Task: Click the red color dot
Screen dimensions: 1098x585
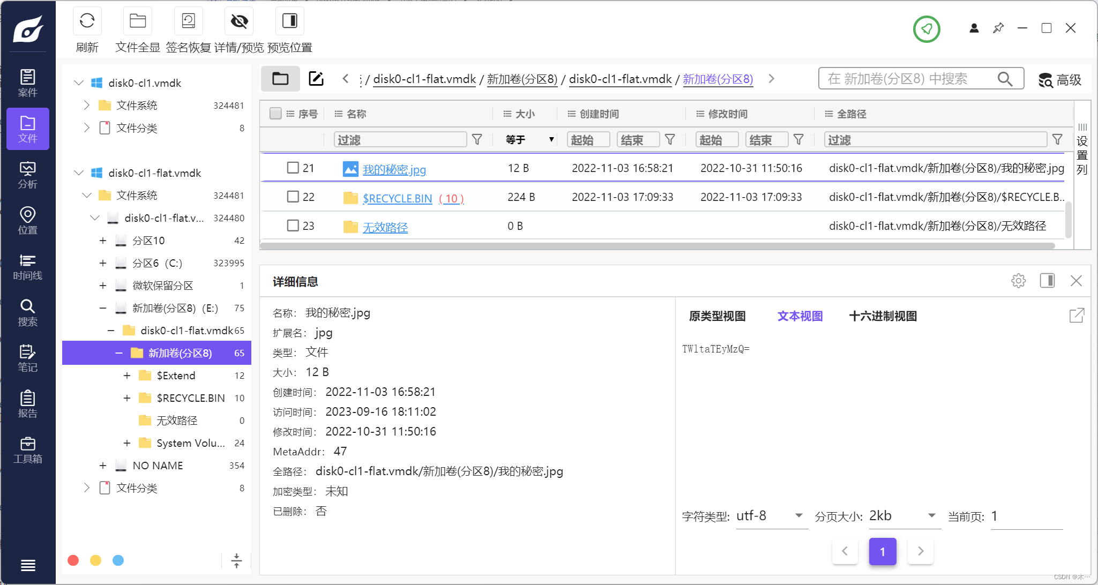Action: coord(73,560)
